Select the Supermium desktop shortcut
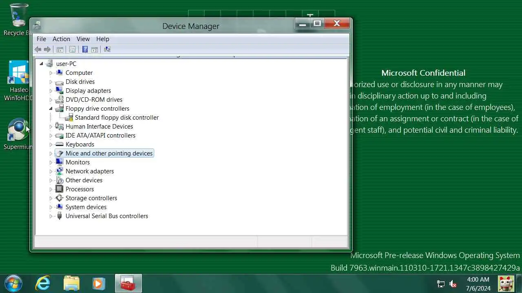522x293 pixels. (18, 134)
